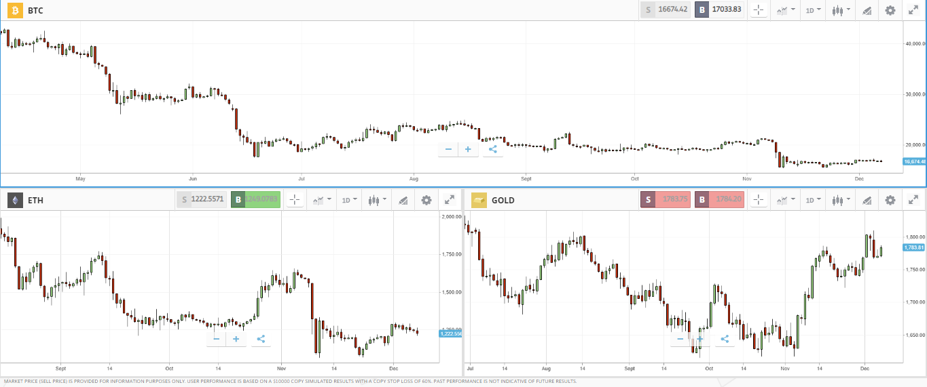Click GOLD sell button 1783.75

tap(666, 200)
